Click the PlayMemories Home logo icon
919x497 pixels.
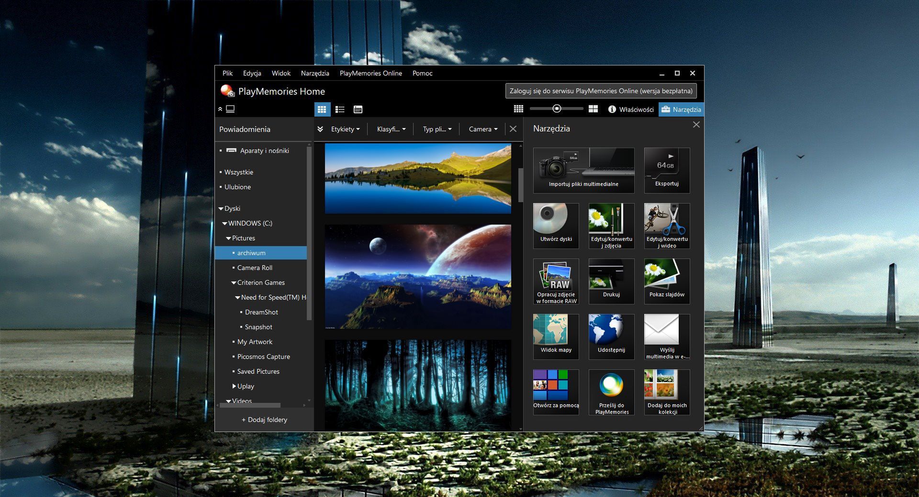point(227,91)
